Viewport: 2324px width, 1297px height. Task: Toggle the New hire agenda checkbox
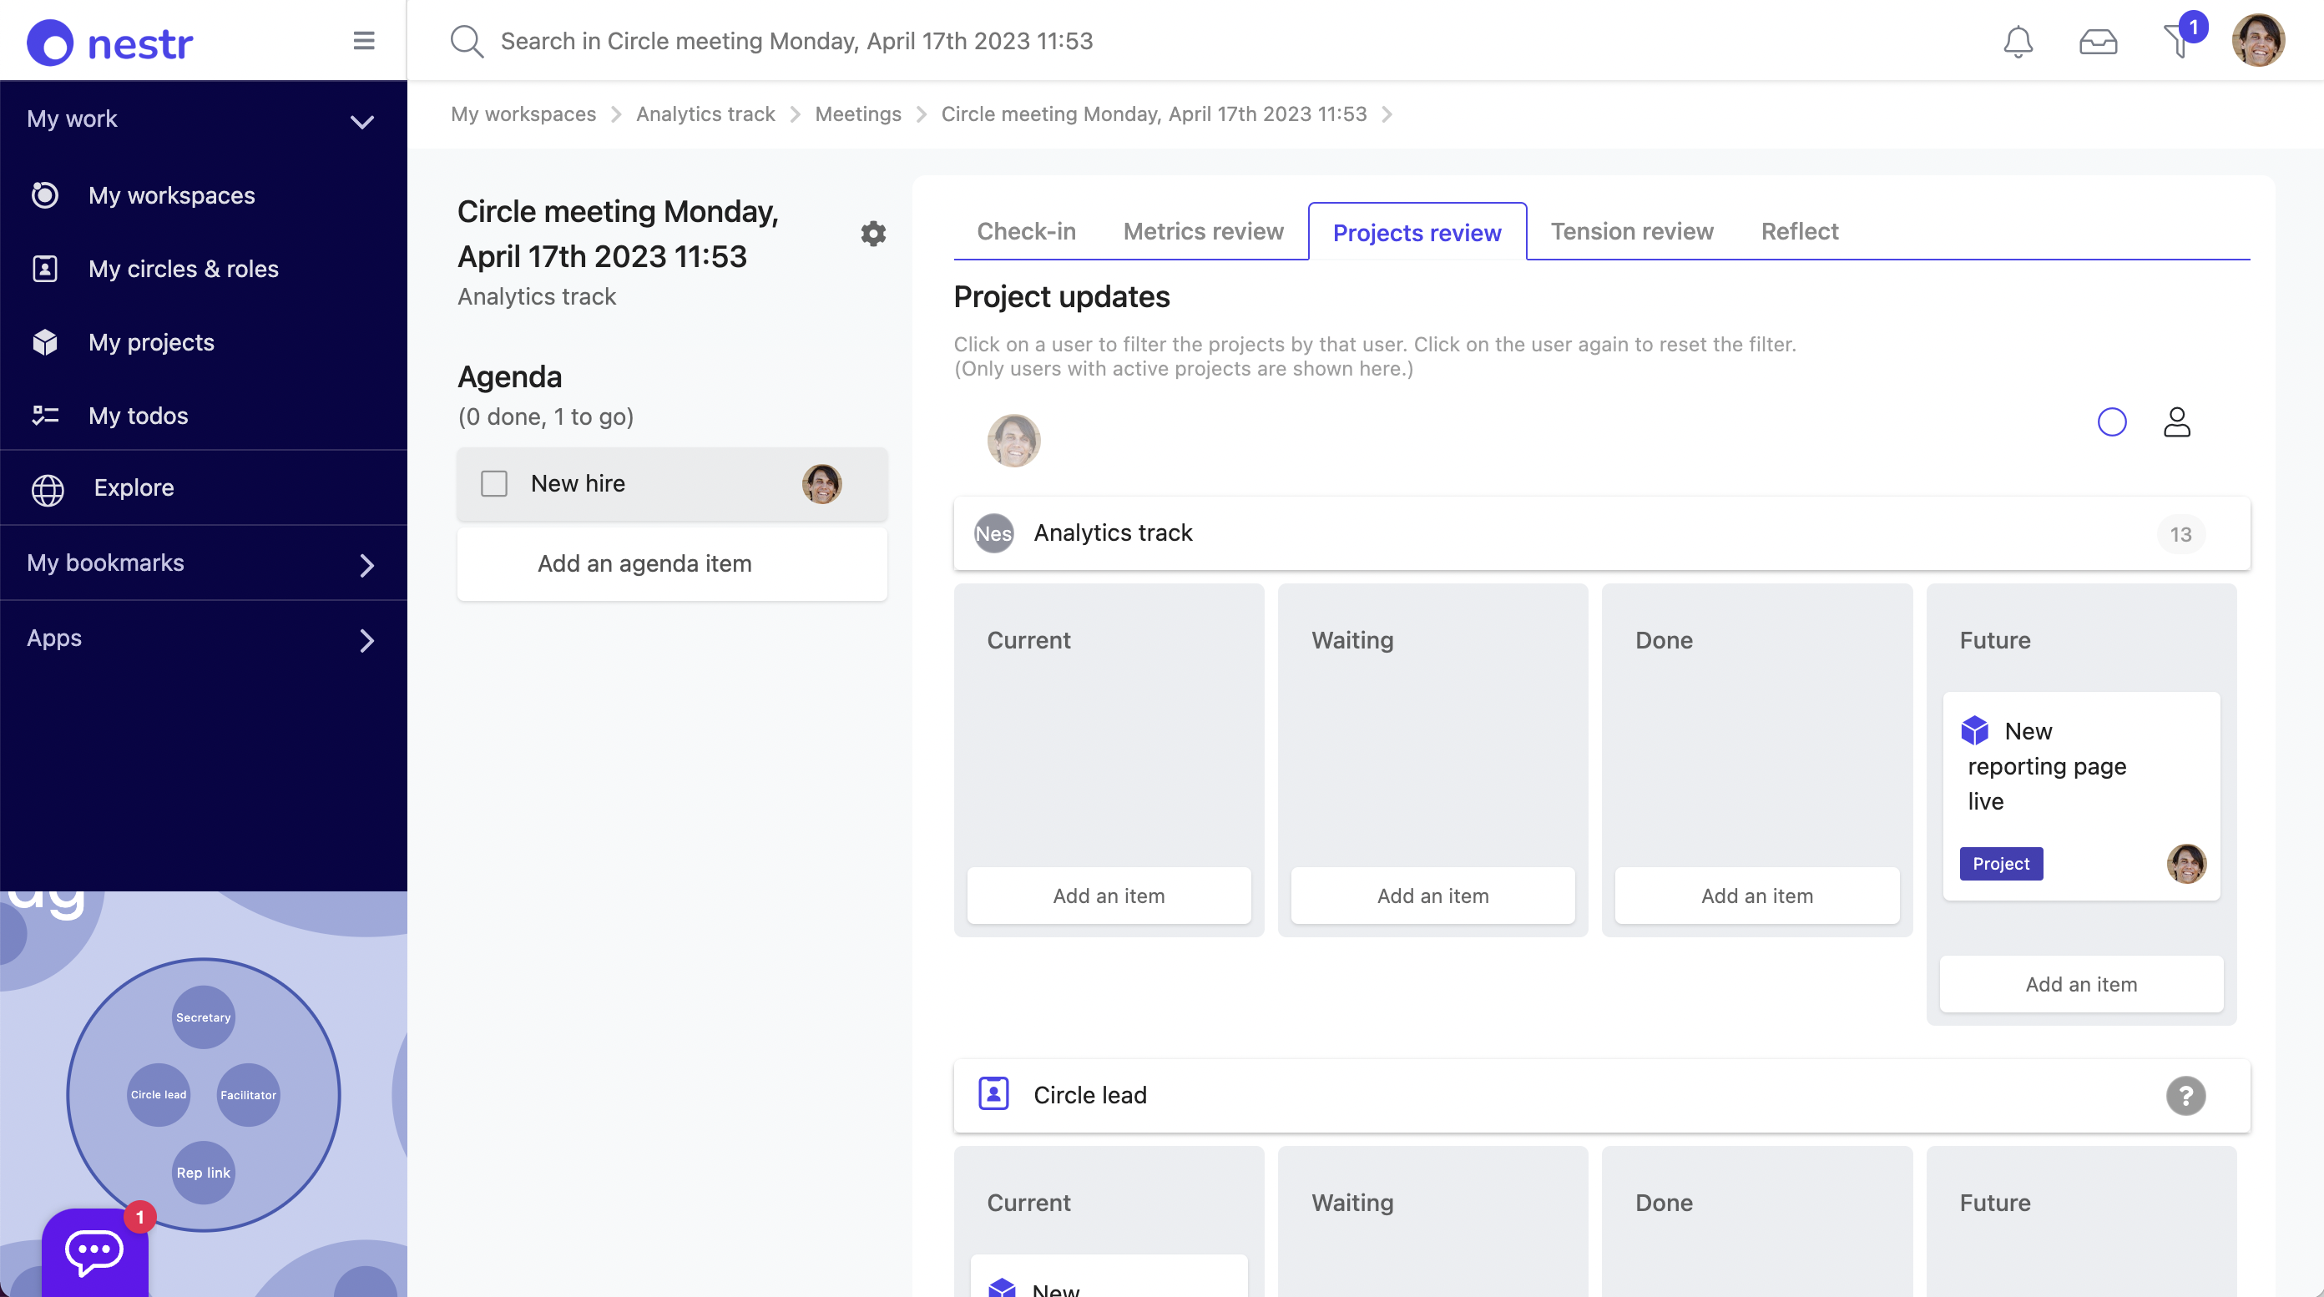pos(493,483)
